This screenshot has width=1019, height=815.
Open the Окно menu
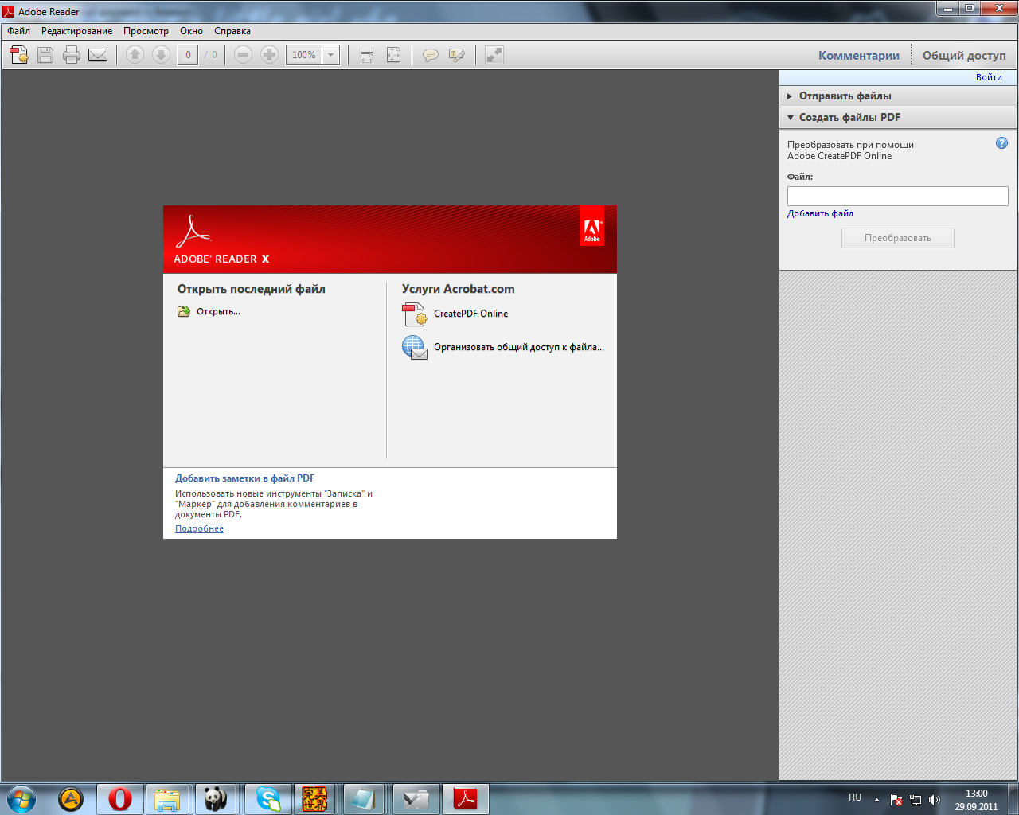pos(191,31)
